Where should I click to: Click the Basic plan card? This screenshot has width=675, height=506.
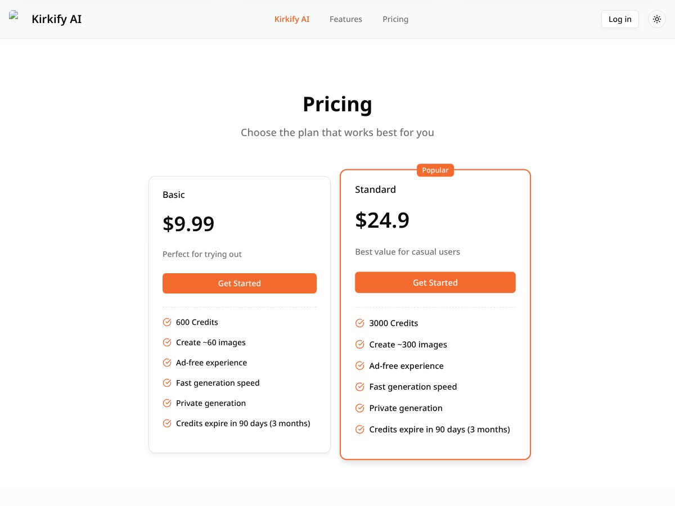(239, 314)
